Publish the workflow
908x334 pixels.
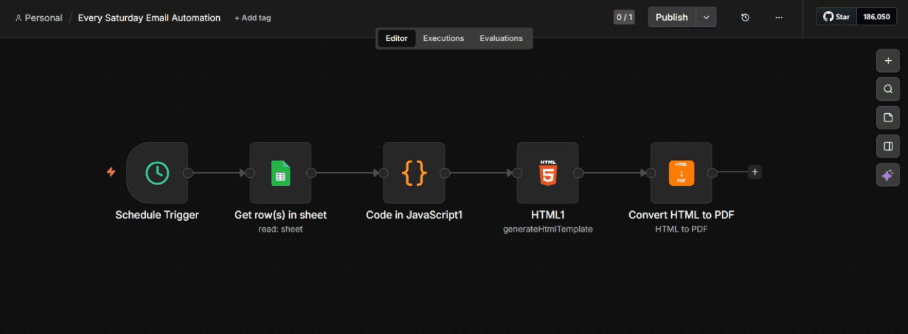(x=672, y=17)
